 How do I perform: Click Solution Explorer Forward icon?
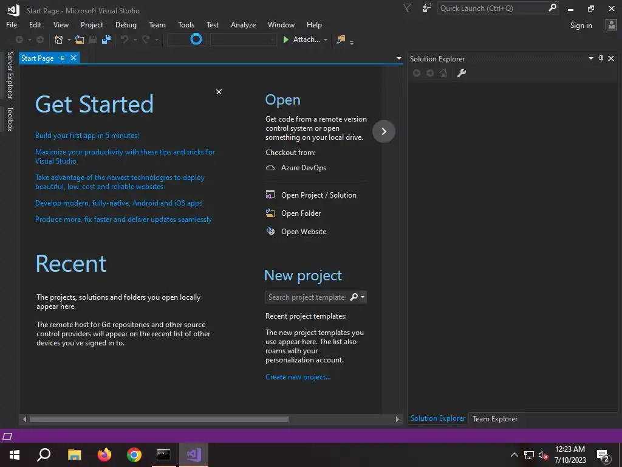[x=430, y=73]
